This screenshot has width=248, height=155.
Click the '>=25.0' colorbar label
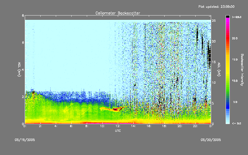(237, 17)
